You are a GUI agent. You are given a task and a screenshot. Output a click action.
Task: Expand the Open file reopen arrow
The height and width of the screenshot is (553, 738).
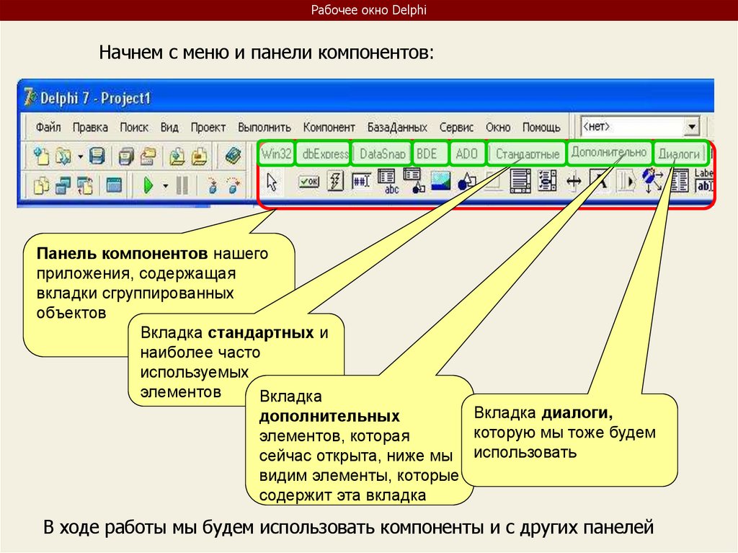tap(80, 156)
